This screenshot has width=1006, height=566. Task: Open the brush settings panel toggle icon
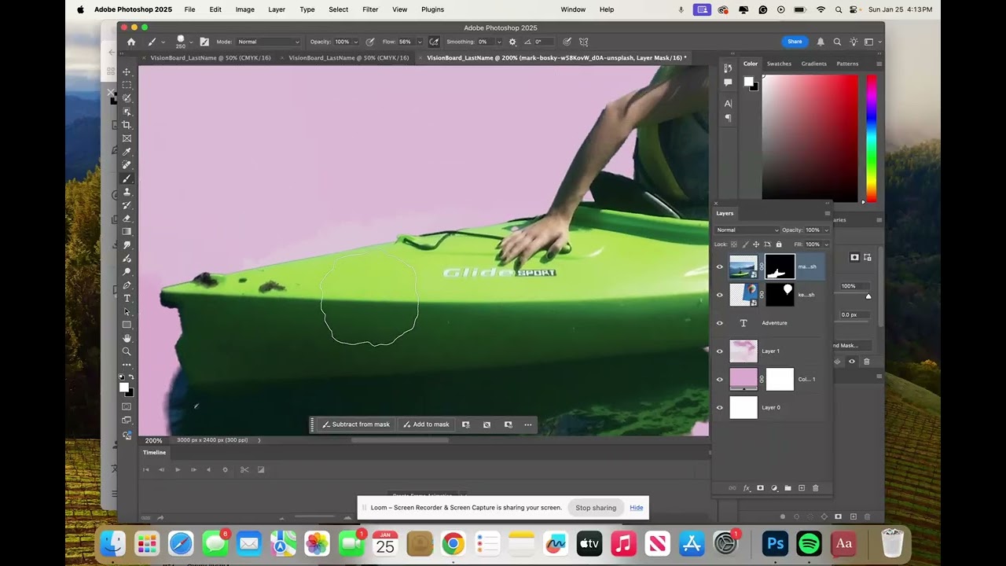(x=204, y=42)
